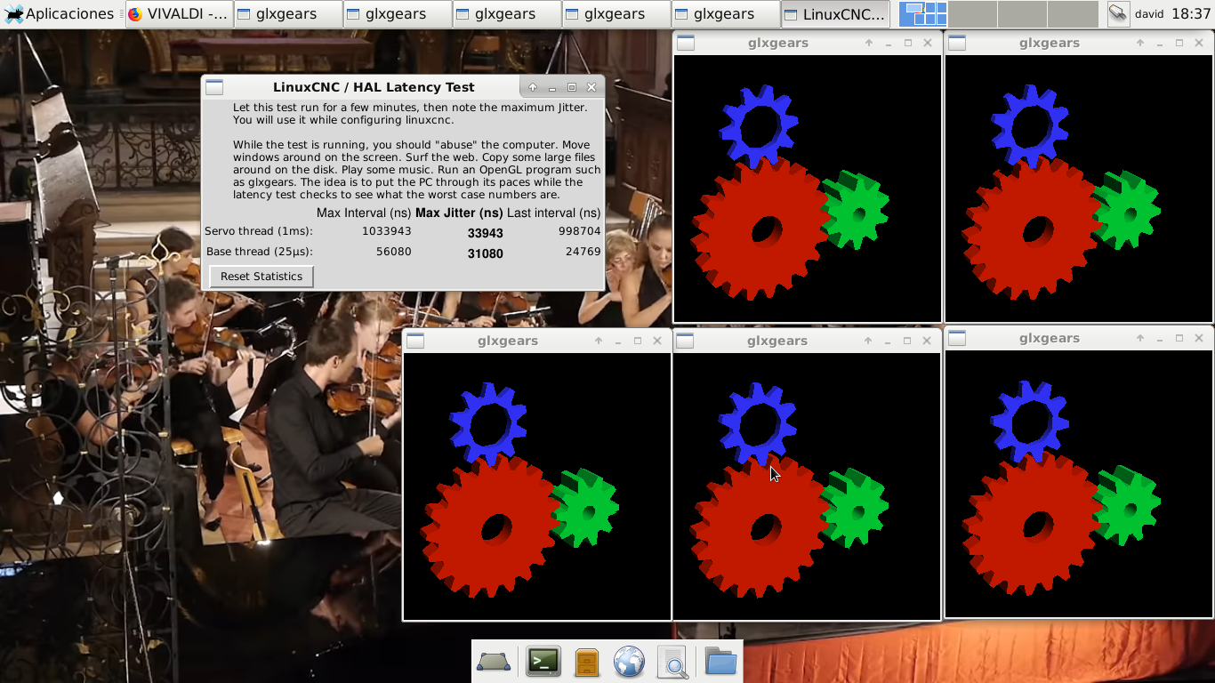
Task: Select the glxgears taskbar button next to VIVALDI
Action: point(288,14)
